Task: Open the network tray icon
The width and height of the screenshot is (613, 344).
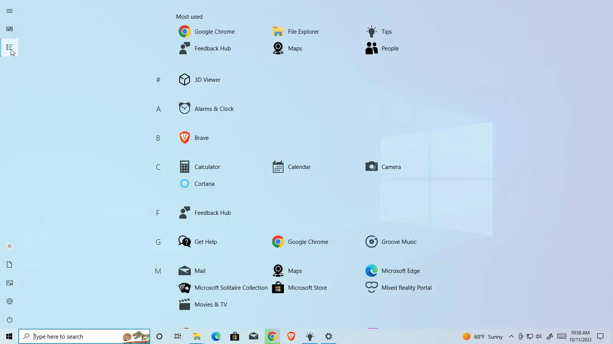Action: (530, 336)
